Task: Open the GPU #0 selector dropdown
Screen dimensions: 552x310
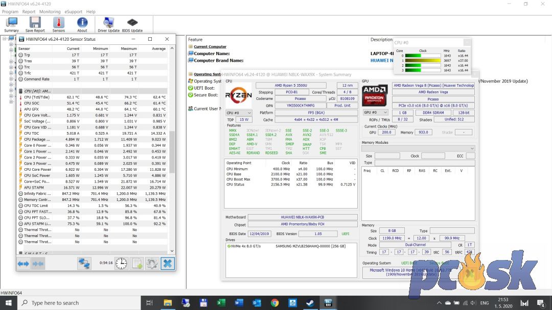Action: point(375,113)
